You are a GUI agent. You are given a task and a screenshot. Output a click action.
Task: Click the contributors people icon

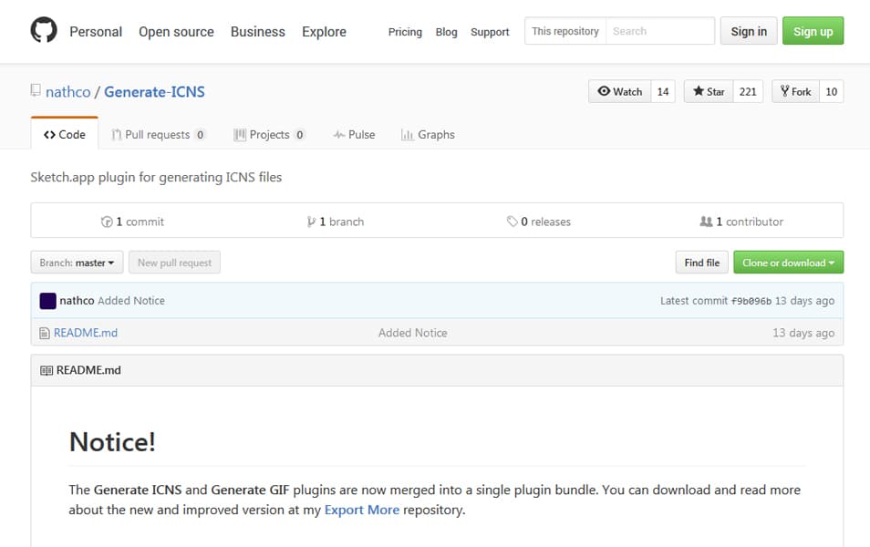point(706,222)
